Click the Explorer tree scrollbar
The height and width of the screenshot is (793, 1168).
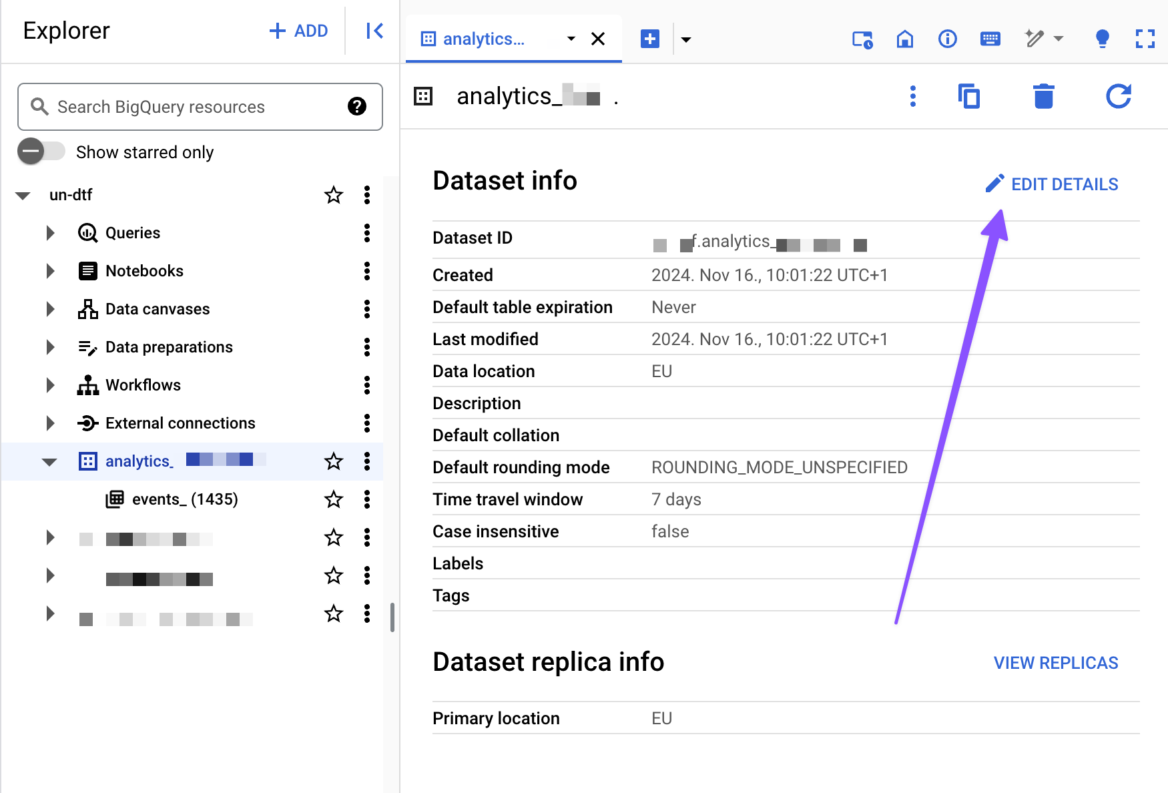(x=392, y=617)
